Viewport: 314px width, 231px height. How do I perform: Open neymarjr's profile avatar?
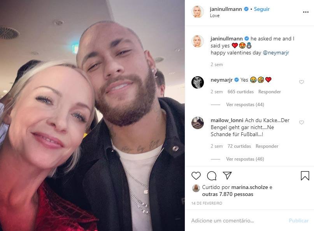[x=197, y=82]
